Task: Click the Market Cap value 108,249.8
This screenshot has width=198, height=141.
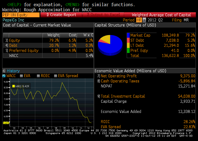Action: [x=170, y=35]
